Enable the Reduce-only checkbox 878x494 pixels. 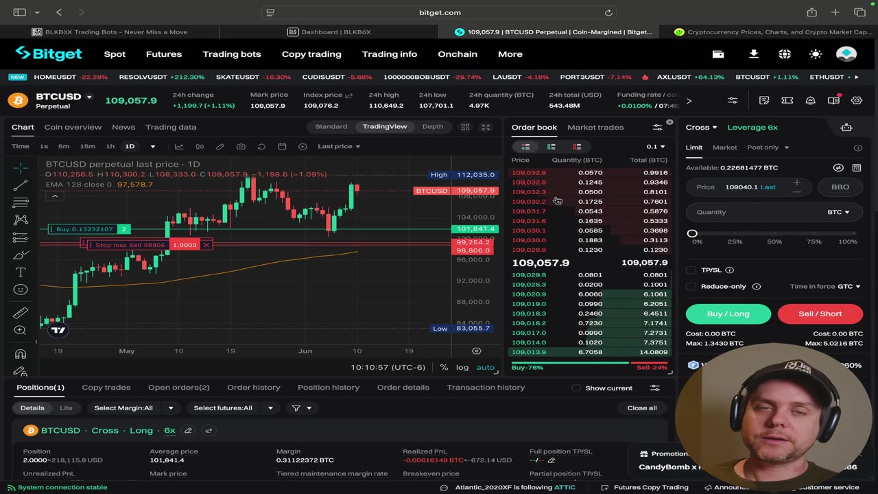point(691,287)
